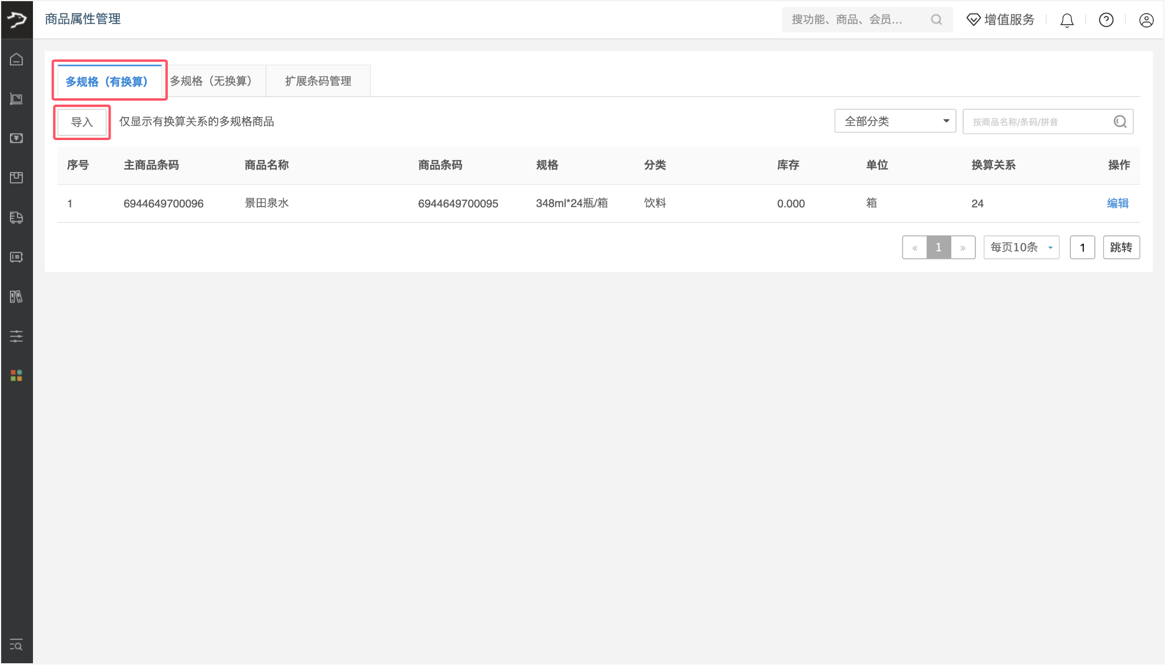Open the 扩展条码管理 tab
The height and width of the screenshot is (665, 1165).
point(318,80)
